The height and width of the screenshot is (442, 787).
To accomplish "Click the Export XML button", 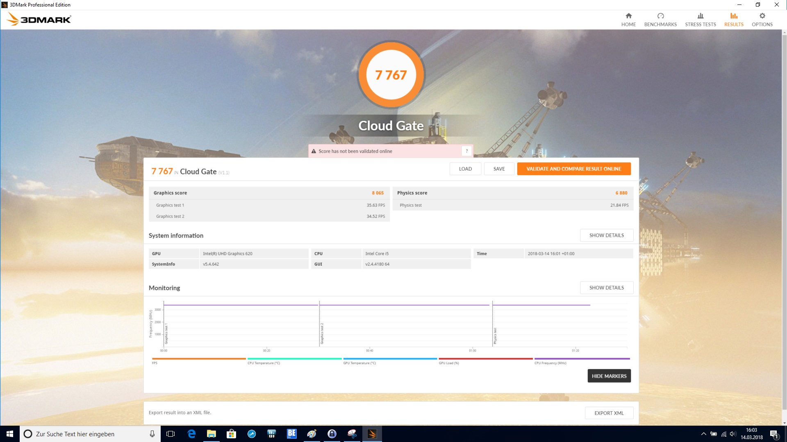I will click(609, 413).
